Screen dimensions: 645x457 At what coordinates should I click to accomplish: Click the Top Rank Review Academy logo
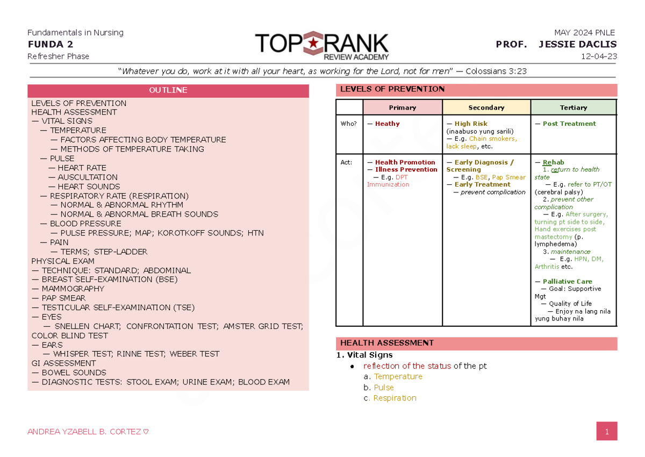click(322, 46)
